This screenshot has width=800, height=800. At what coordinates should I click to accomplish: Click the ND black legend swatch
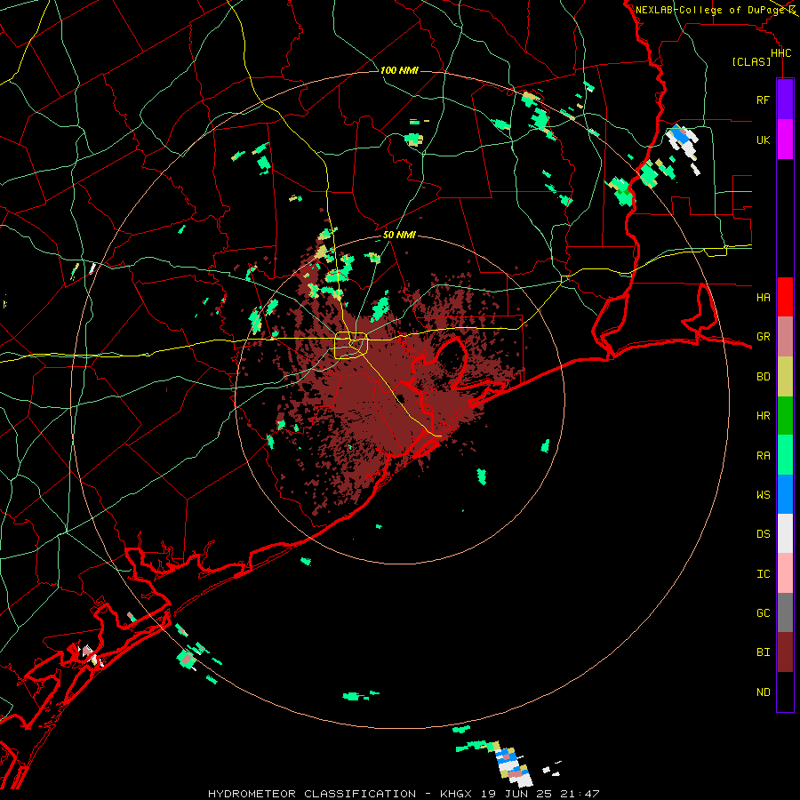785,692
